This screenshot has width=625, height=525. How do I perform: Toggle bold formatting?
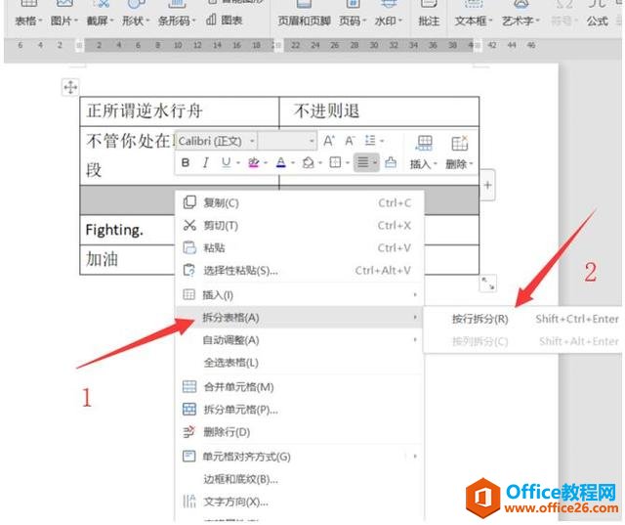(186, 162)
